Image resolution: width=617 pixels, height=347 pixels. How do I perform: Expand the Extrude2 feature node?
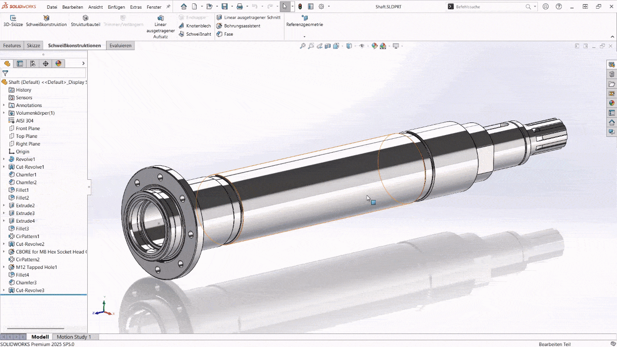point(4,205)
